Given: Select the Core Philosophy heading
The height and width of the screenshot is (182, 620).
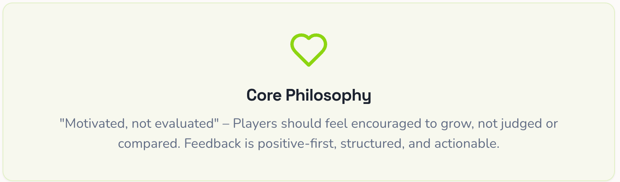Looking at the screenshot, I should (x=309, y=96).
